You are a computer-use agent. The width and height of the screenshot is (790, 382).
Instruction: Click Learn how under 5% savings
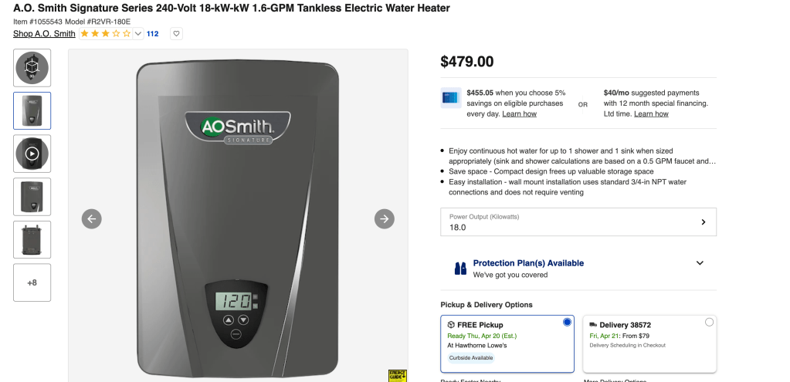pyautogui.click(x=520, y=113)
